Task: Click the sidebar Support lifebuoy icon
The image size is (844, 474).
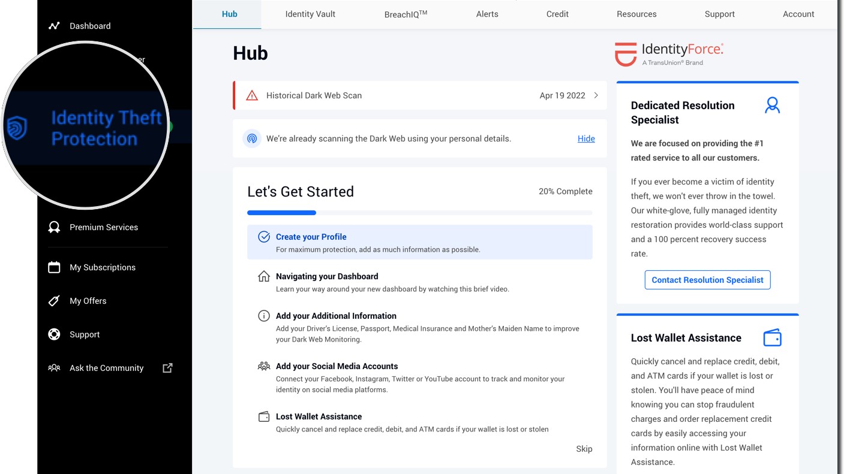Action: (x=54, y=334)
